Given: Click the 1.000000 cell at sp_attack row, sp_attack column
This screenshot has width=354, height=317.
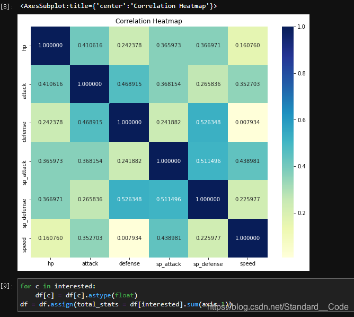Looking at the screenshot, I should click(x=169, y=161).
